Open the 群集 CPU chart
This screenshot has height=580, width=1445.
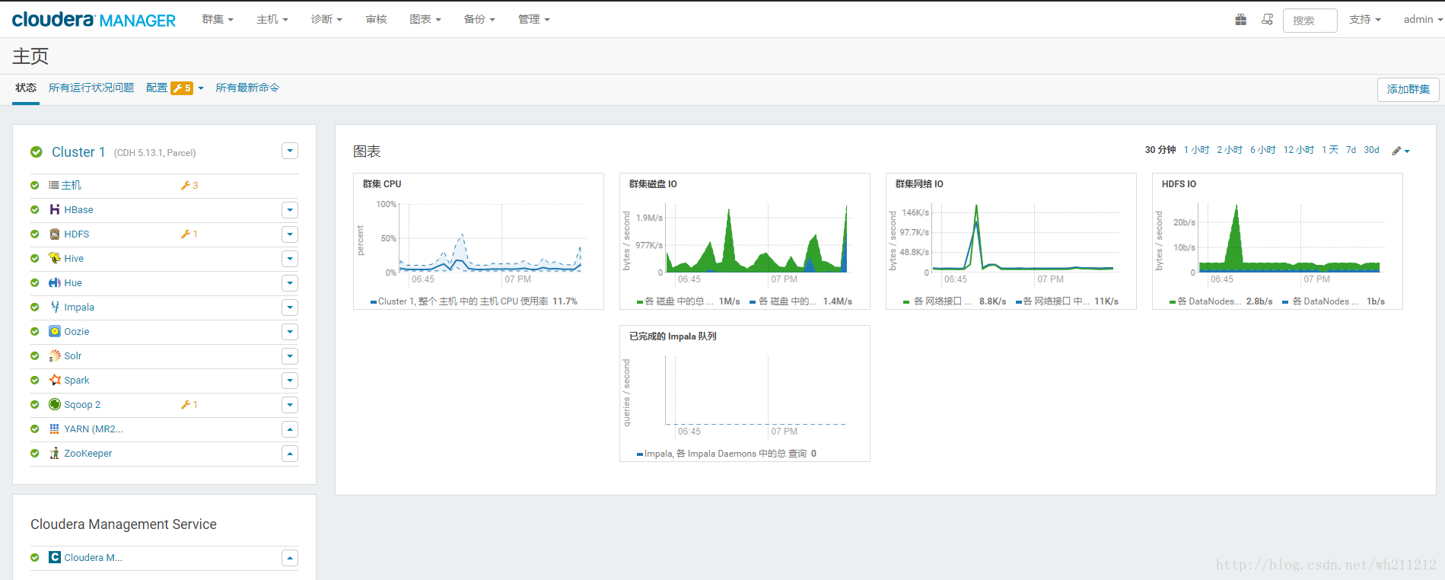click(x=479, y=241)
